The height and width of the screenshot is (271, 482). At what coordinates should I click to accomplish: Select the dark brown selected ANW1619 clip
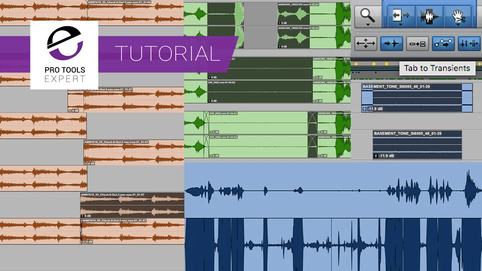[x=132, y=205]
